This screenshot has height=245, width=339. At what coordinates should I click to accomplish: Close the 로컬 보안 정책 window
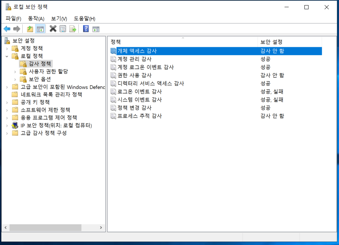[326, 7]
